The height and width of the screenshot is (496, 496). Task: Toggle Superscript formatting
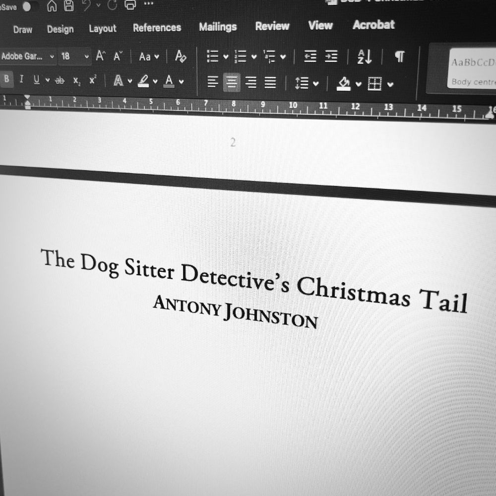tap(92, 80)
